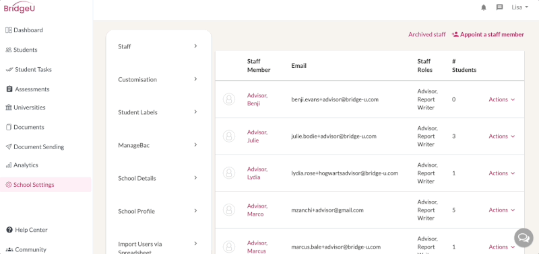Expand the School Profile chevron
The image size is (539, 254).
pos(195,210)
